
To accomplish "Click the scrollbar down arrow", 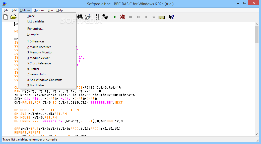I will coord(256,134).
